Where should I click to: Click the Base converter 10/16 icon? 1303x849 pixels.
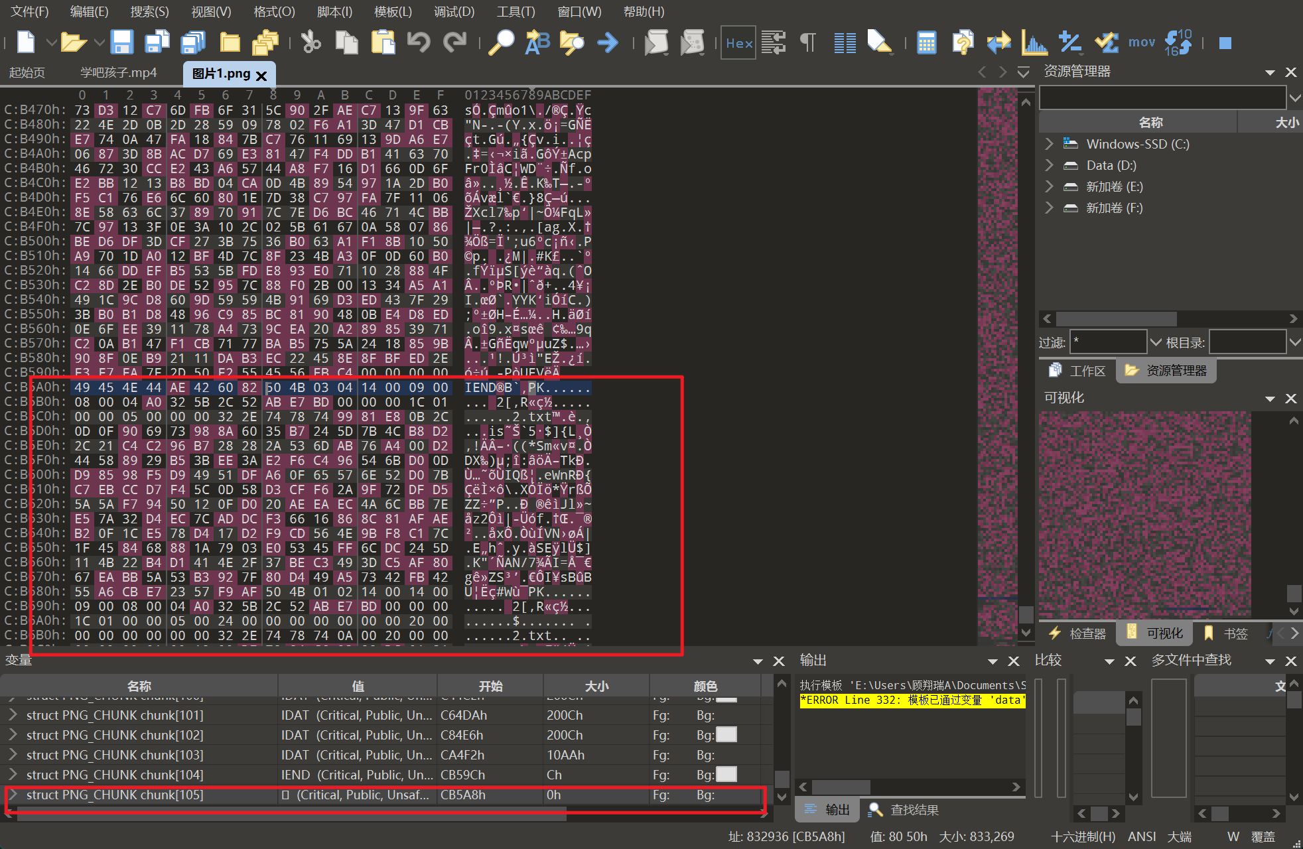(1178, 42)
